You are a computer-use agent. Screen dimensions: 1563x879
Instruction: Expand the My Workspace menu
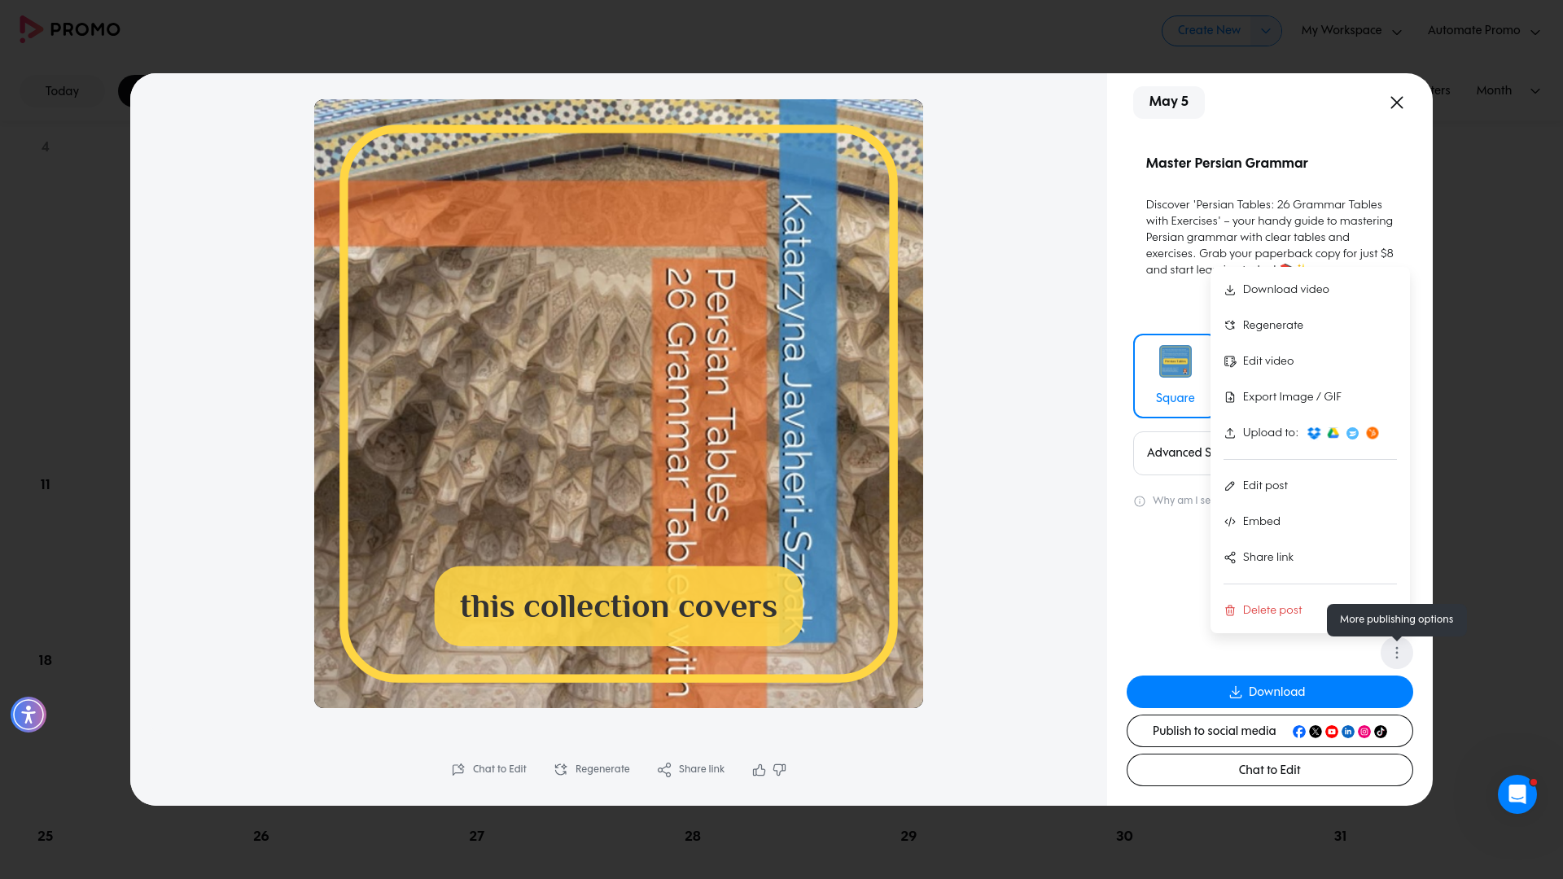click(x=1351, y=31)
